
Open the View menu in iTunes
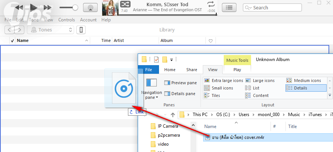click(x=48, y=20)
